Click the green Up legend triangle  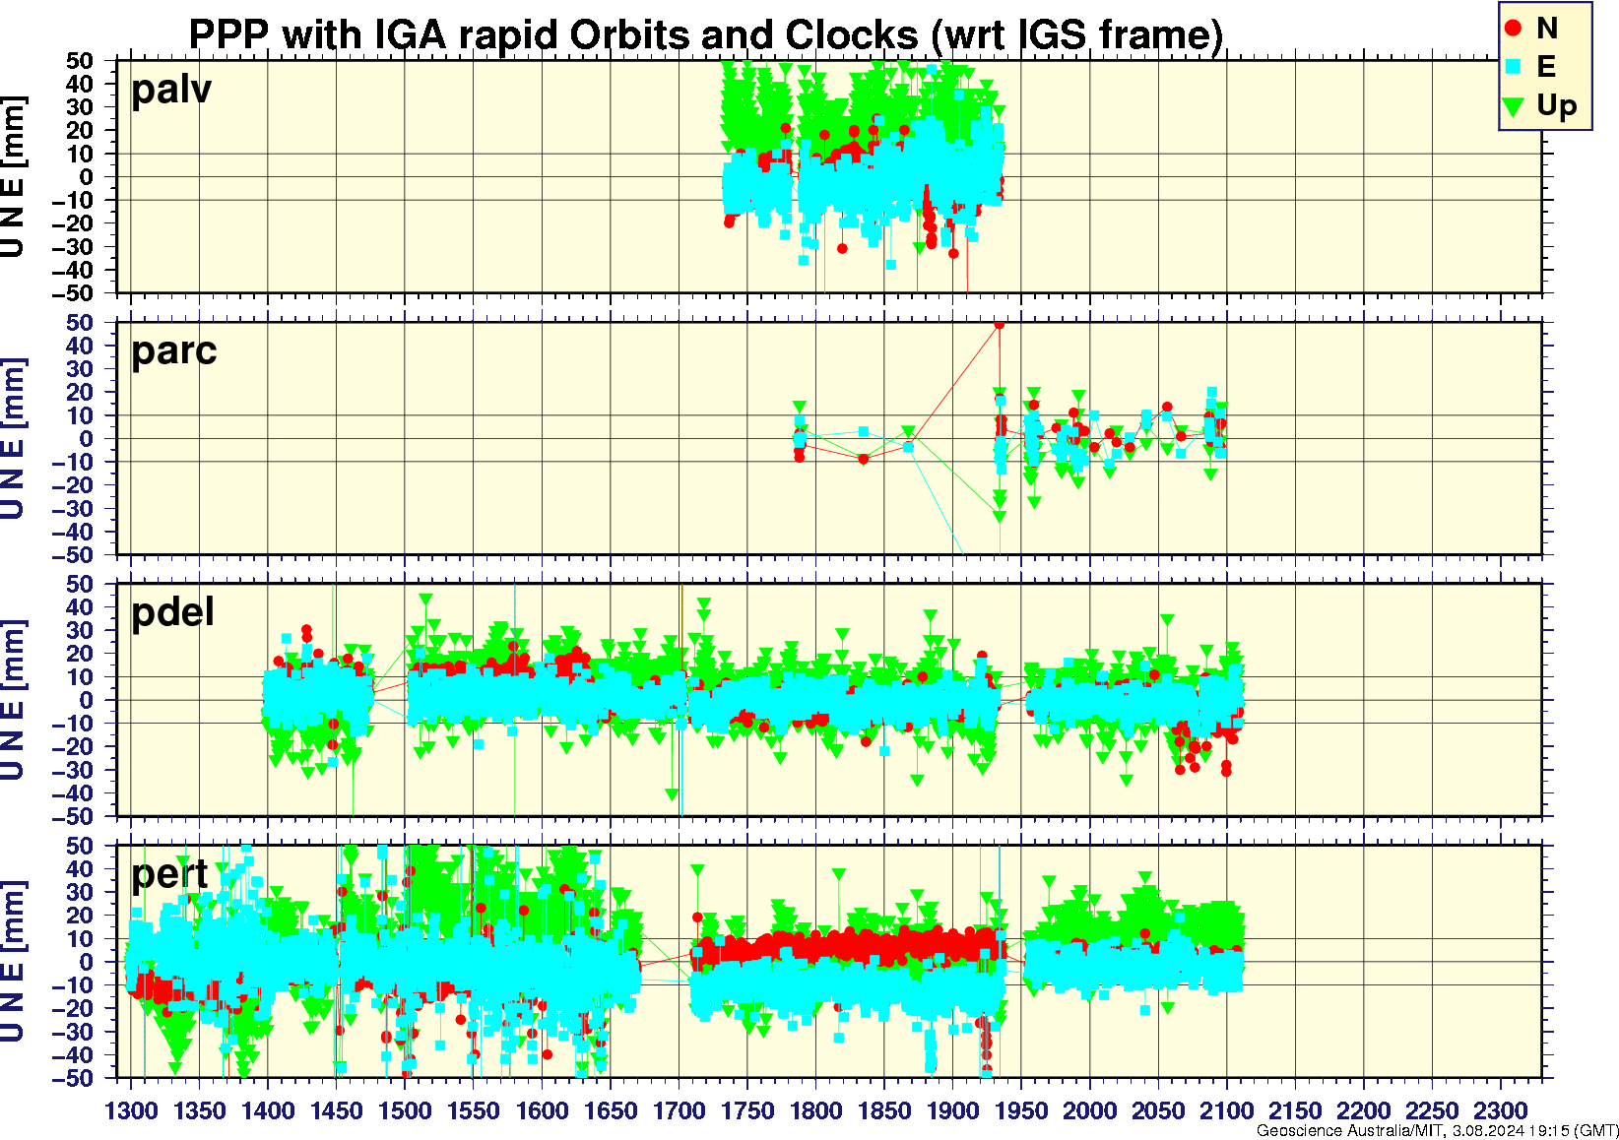click(x=1514, y=105)
